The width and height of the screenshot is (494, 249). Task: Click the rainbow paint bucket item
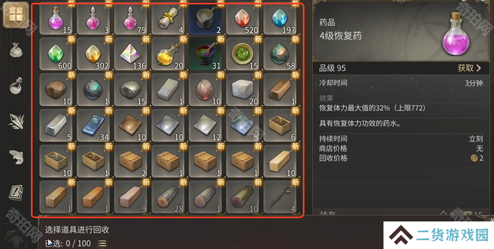(205, 53)
